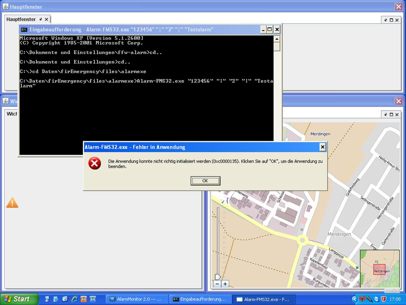
Task: Close the Alarm-FMS32.exe error dialog
Action: 322,147
